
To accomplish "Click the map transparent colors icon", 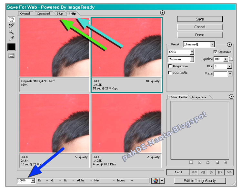I will 191,162.
